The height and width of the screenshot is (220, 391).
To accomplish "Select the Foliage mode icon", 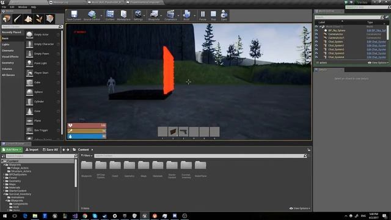I will point(39,19).
